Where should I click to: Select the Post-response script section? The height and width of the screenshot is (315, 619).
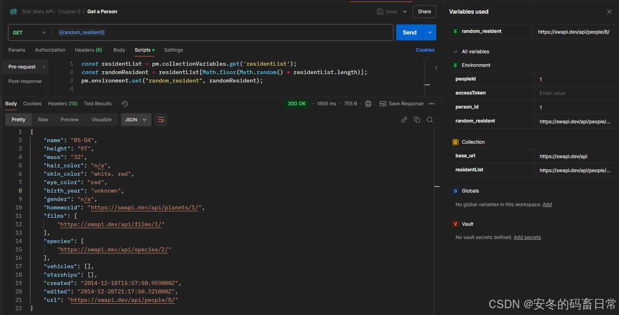coord(25,81)
